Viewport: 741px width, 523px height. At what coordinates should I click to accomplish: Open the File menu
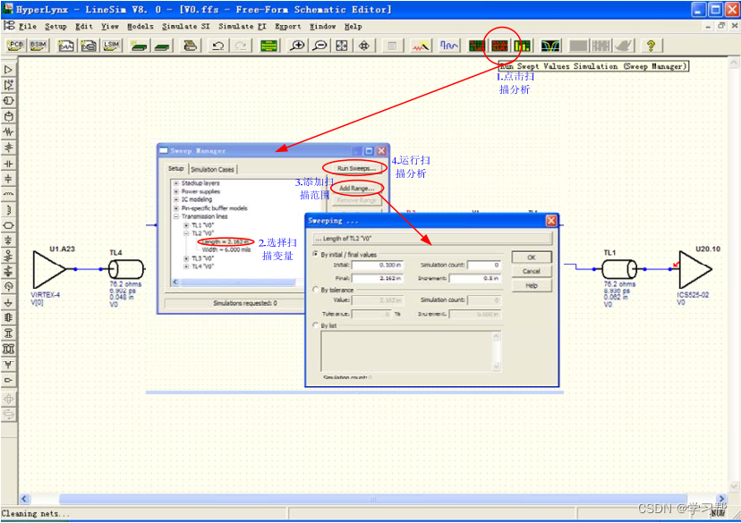[28, 27]
